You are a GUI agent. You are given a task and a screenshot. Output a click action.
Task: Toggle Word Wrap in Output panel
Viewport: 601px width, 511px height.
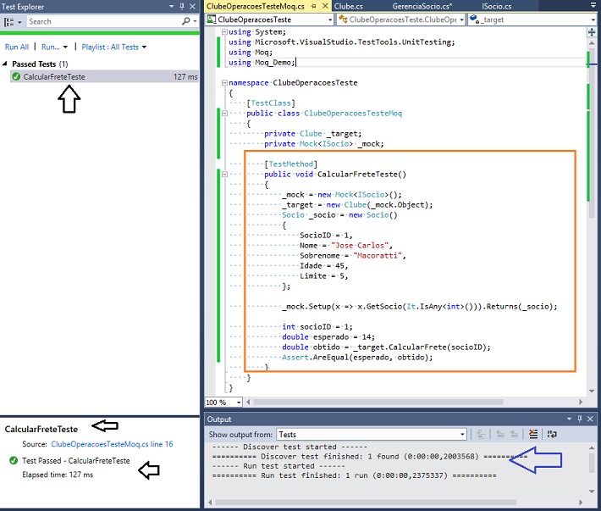552,434
